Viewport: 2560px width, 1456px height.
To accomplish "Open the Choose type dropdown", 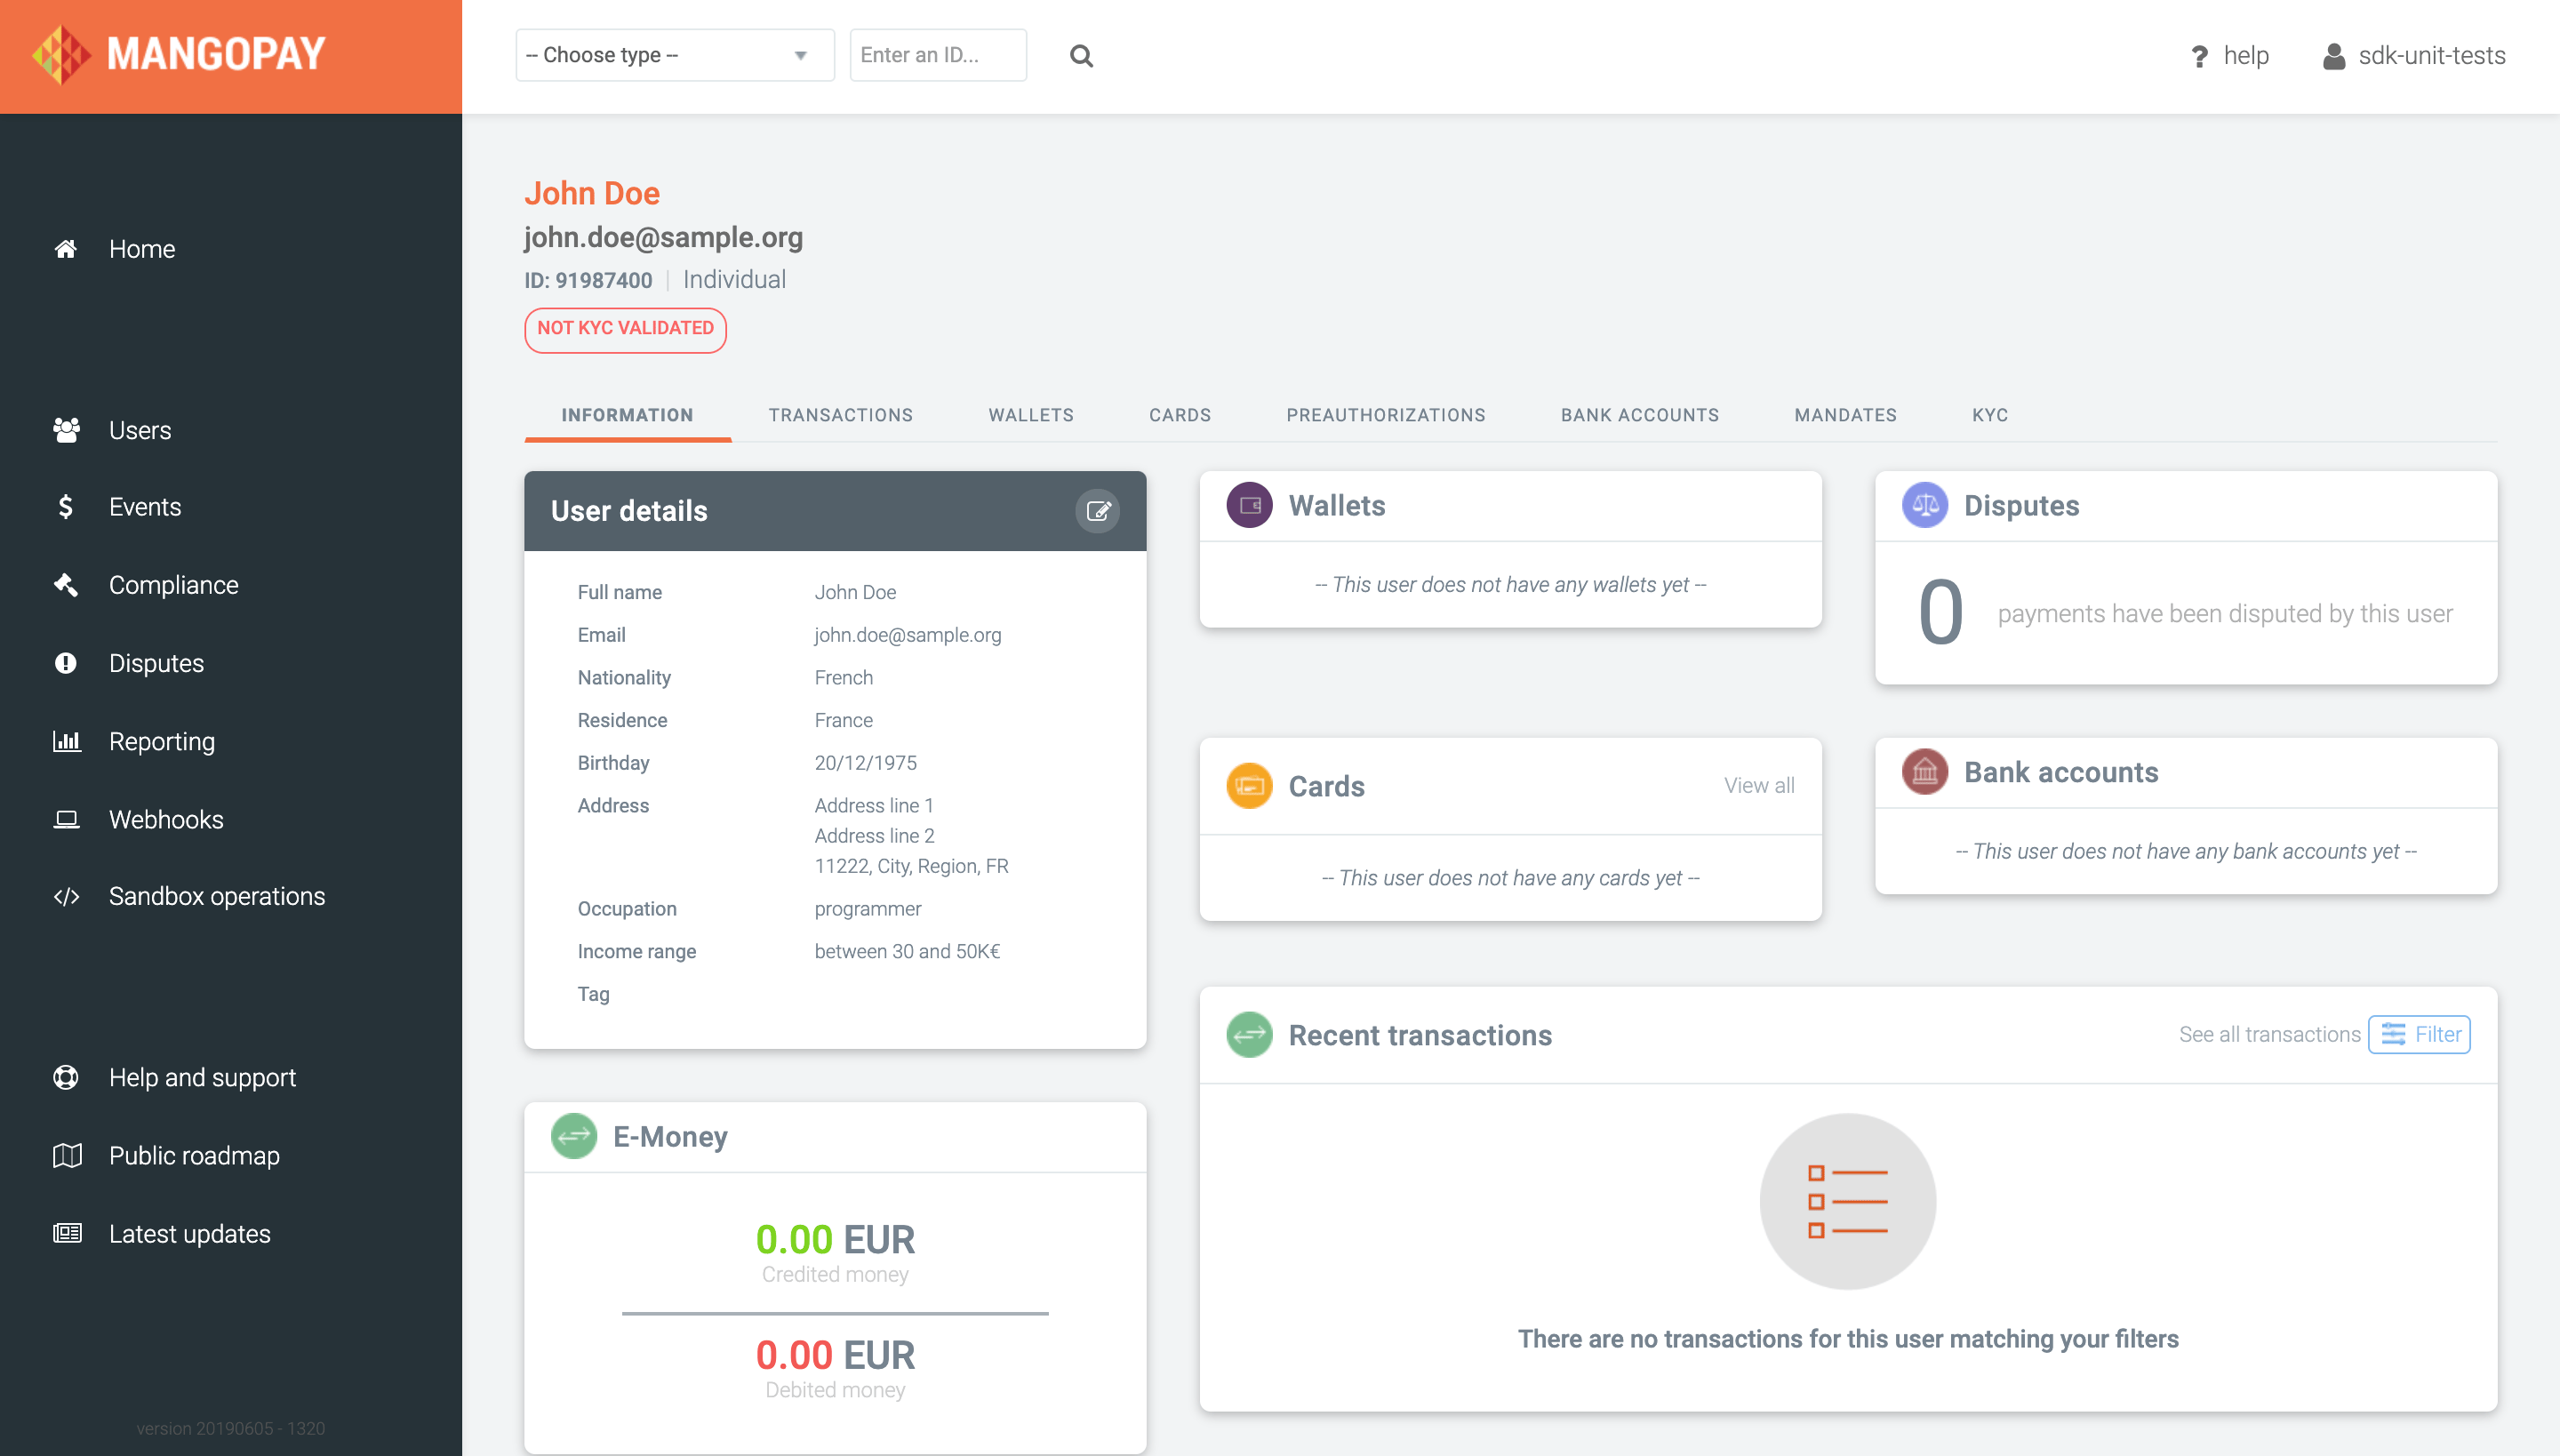I will point(674,56).
